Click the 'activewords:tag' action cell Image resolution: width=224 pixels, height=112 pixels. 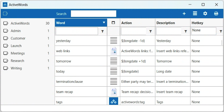point(138,101)
